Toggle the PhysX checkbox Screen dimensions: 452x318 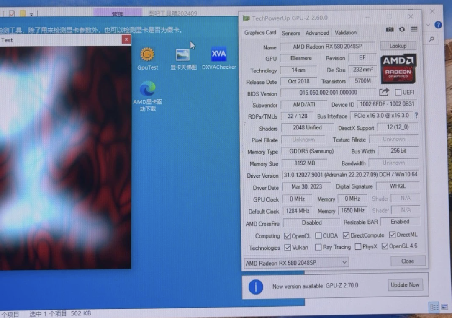click(358, 247)
